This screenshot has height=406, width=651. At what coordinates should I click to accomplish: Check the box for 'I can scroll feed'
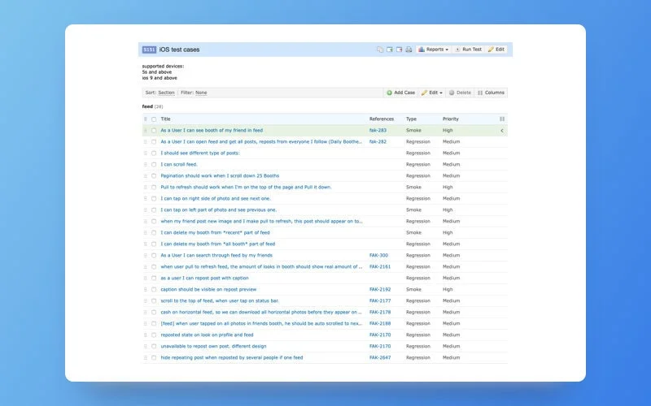154,165
